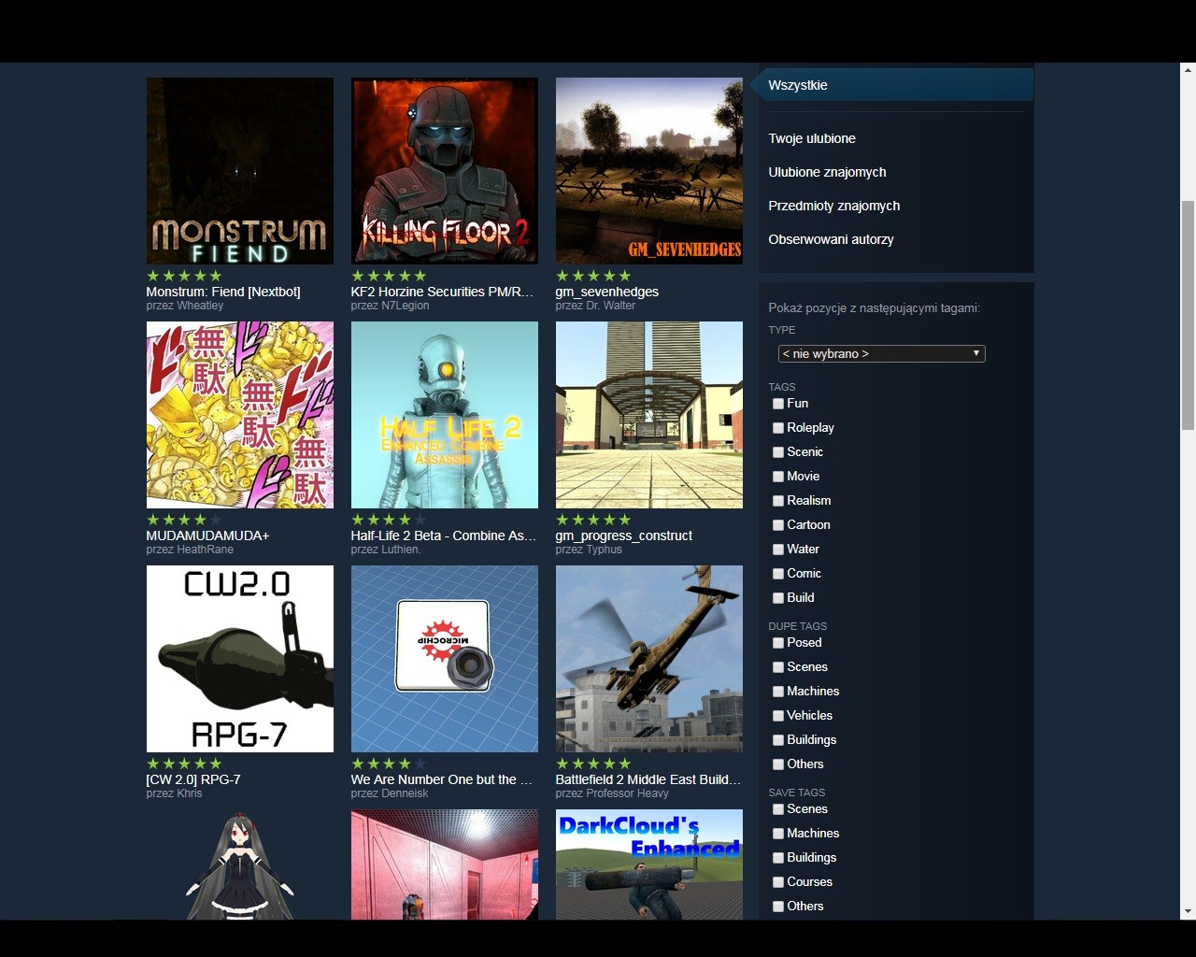Open the anime girl model thumbnail
The height and width of the screenshot is (957, 1196).
click(x=240, y=864)
